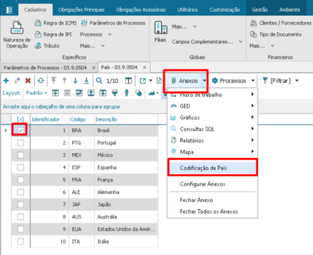Open the [Filtrar] dropdown arrow

tap(297, 81)
